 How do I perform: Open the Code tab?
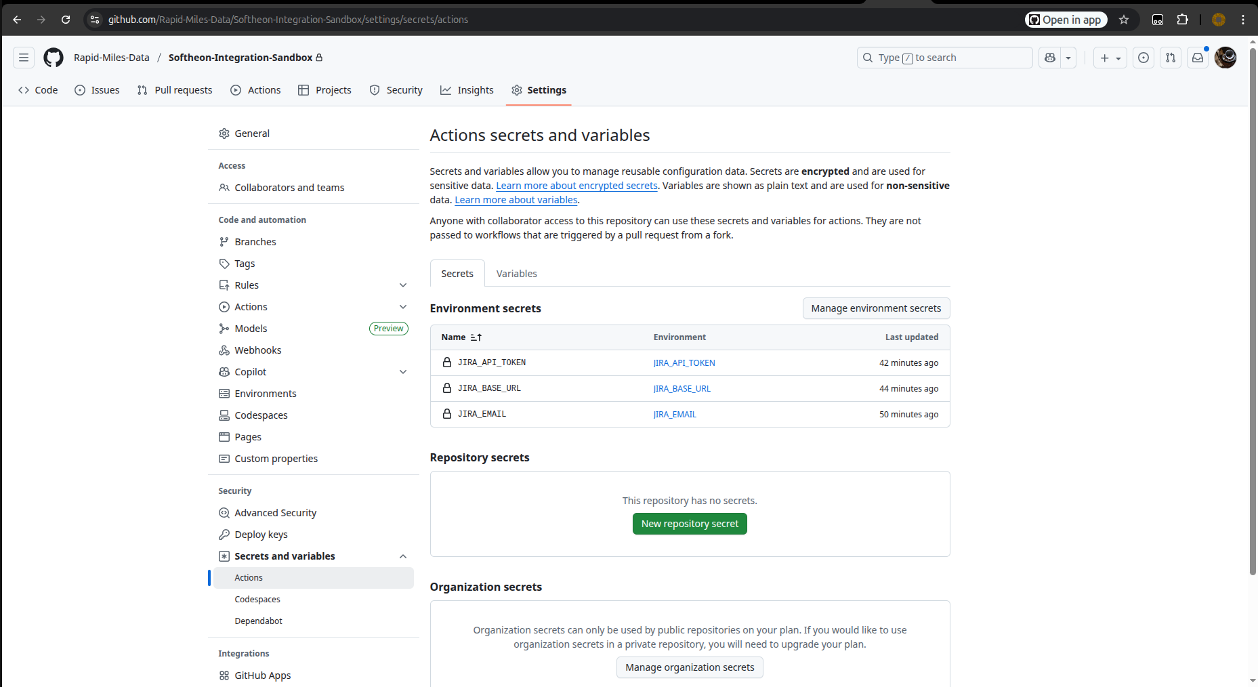pyautogui.click(x=38, y=90)
